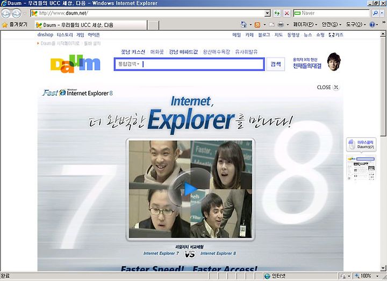Click inside the Daum search text field
The height and width of the screenshot is (281, 387).
pos(203,64)
